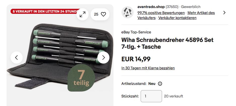
Task: Expand seller details chevron arrow
Action: coord(224,13)
